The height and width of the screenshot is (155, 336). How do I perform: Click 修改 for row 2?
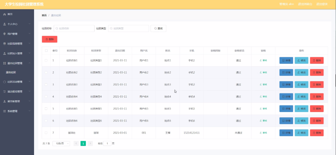coord(302,73)
